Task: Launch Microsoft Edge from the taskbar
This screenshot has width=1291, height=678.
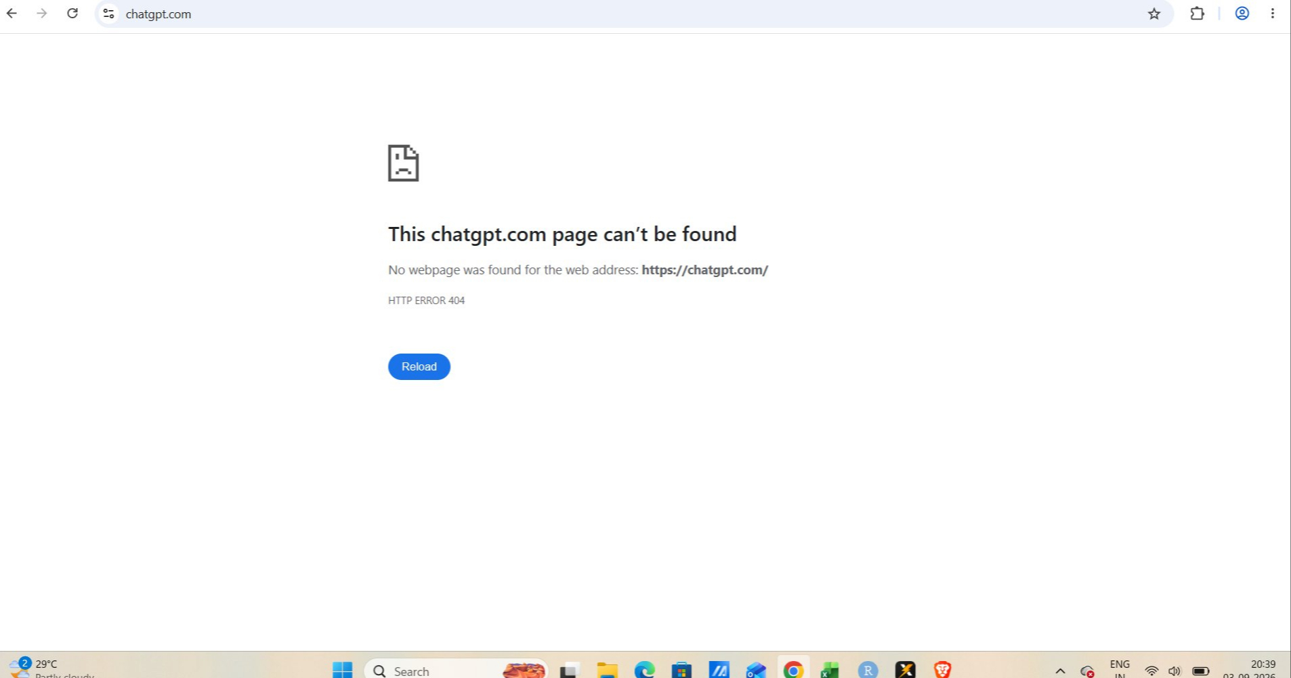Action: point(644,670)
